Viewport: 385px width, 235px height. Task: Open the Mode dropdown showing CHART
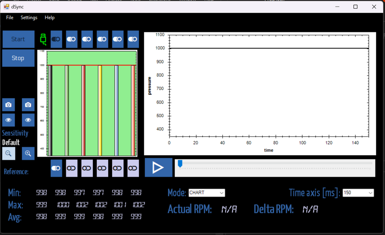click(x=206, y=193)
